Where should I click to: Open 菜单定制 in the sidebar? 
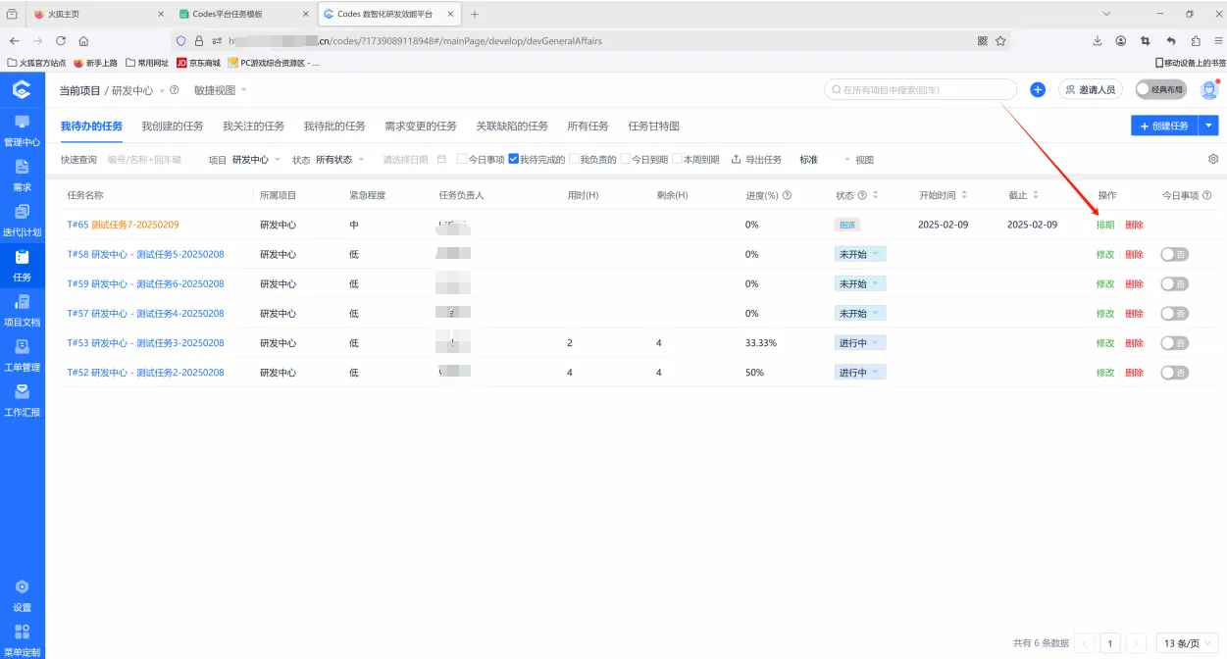[22, 640]
